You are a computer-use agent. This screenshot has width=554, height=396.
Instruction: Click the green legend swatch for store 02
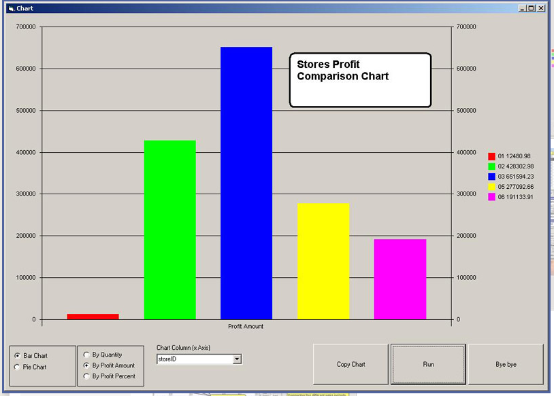click(x=491, y=166)
